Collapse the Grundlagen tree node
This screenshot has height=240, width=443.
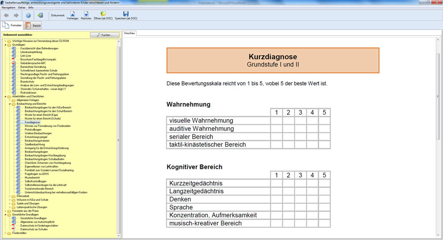click(5, 45)
